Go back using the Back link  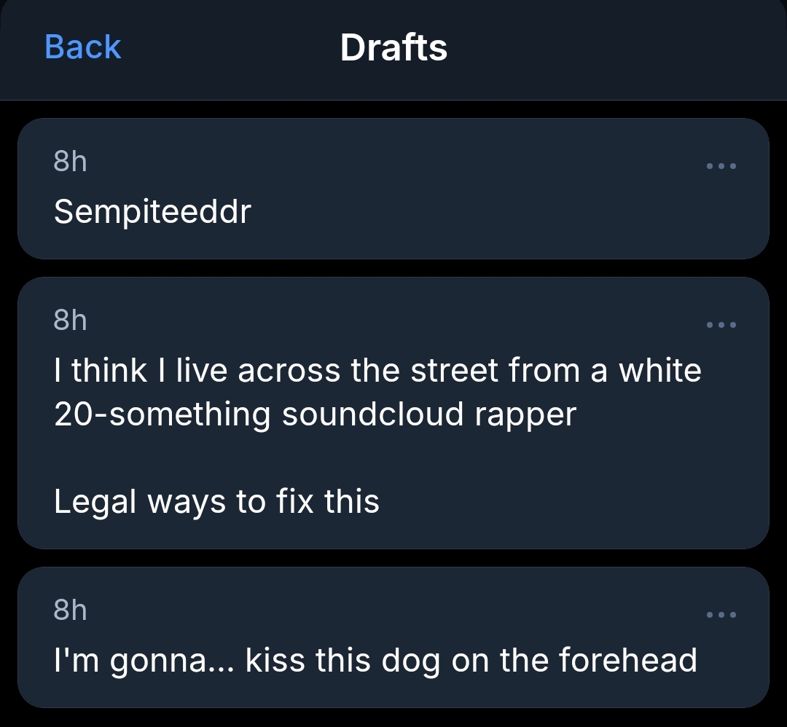click(82, 47)
